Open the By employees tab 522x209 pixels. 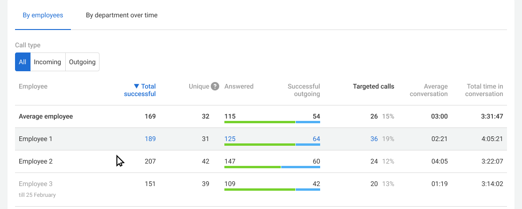coord(43,15)
